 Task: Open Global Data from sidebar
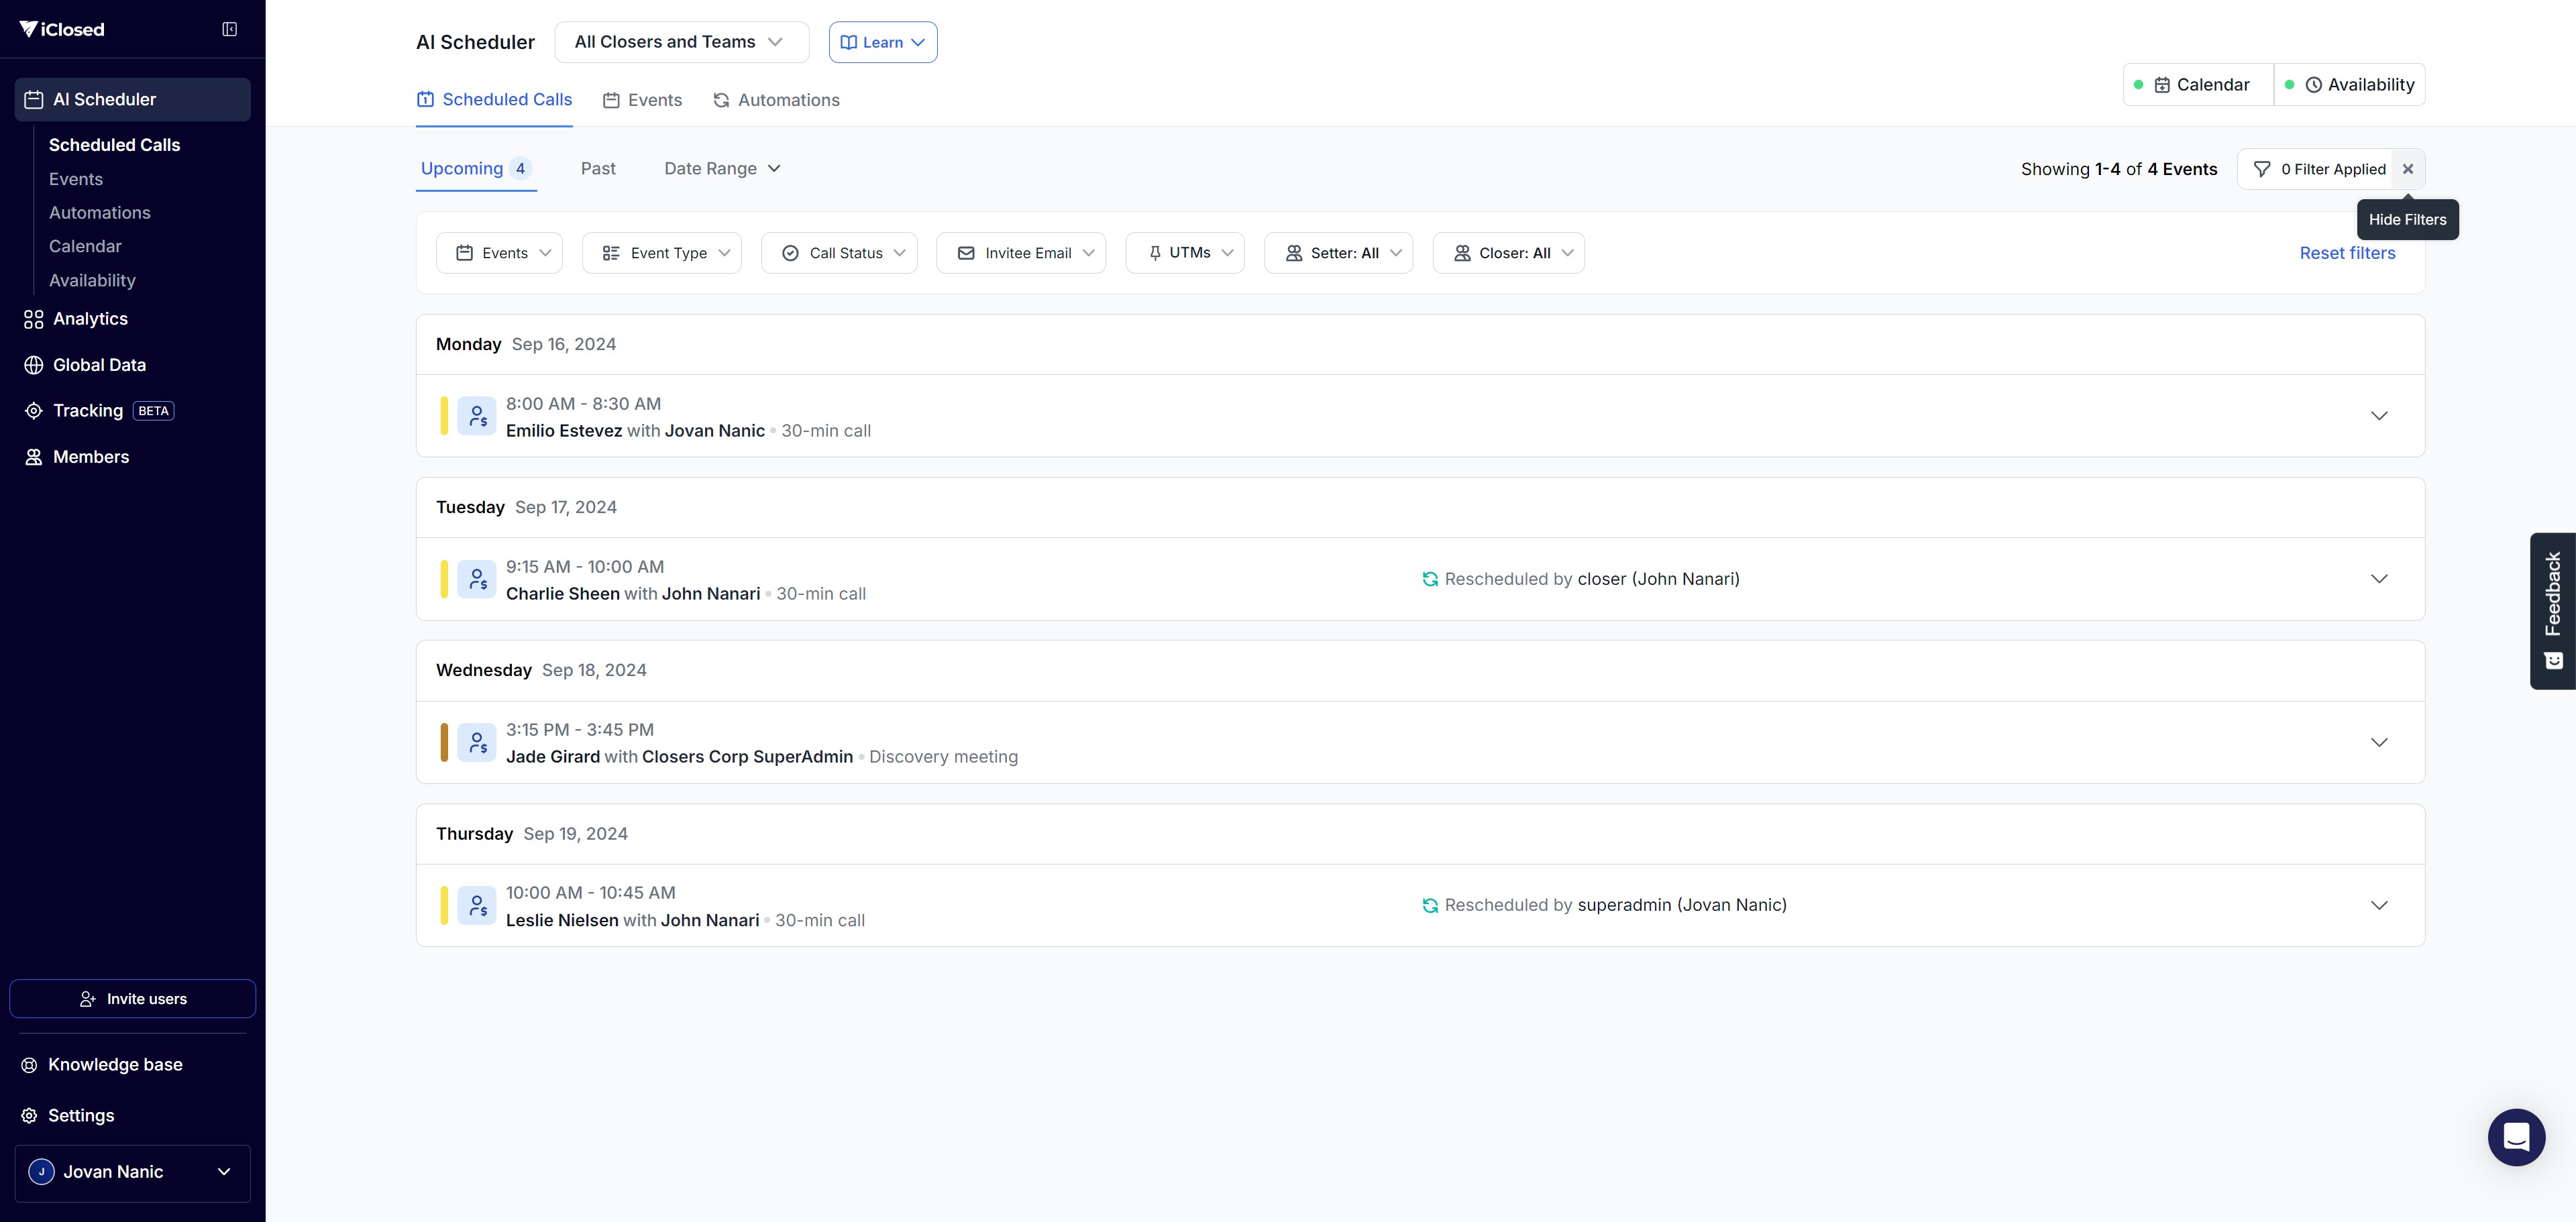point(99,365)
